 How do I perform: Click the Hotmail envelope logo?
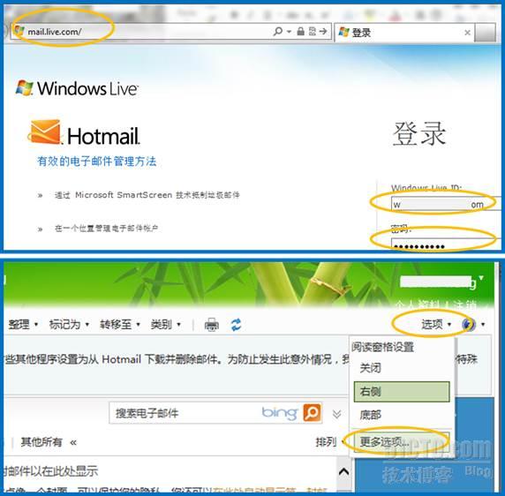44,132
